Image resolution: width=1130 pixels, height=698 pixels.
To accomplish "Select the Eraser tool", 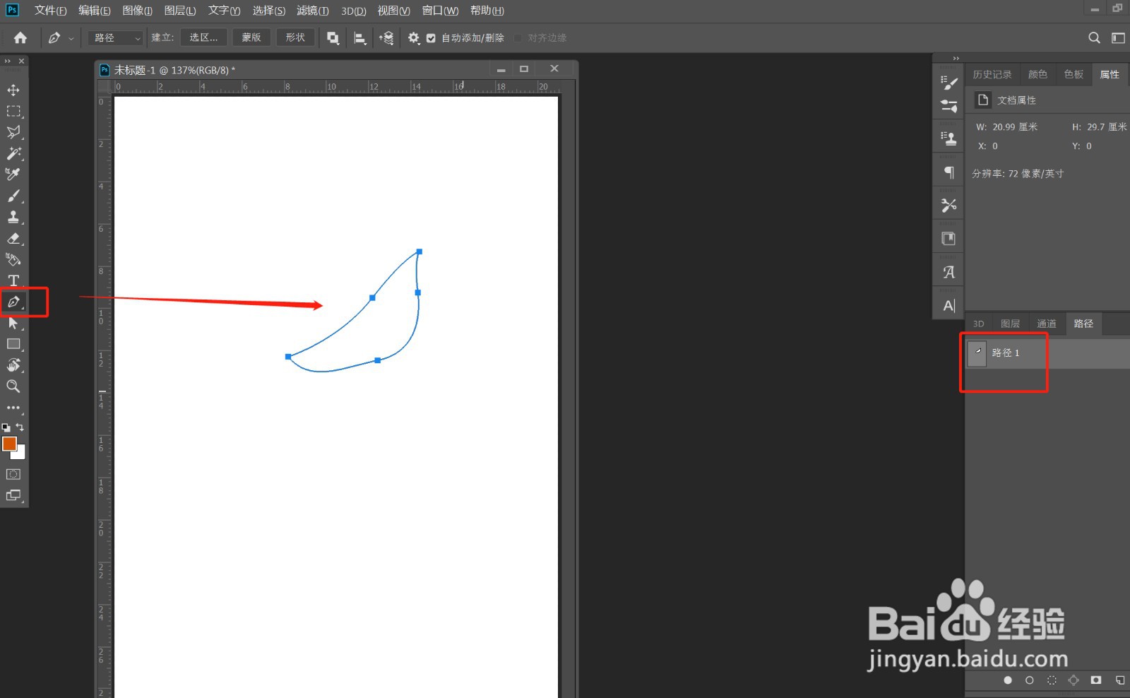I will point(13,238).
